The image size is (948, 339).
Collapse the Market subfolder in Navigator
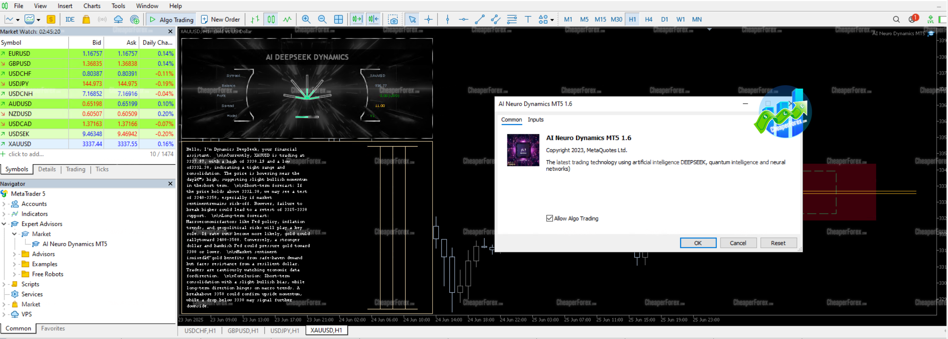(x=14, y=234)
